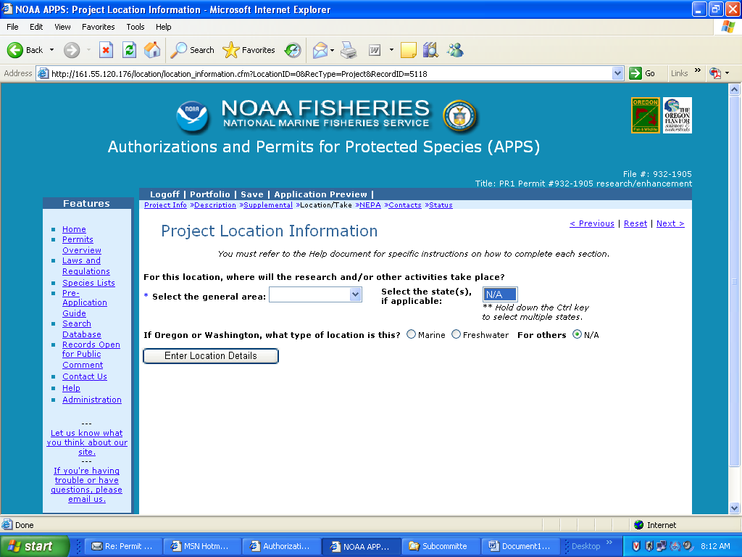Expand the Desktop toolbar chevron in taskbar
Viewport: 742px width, 557px height.
[609, 542]
